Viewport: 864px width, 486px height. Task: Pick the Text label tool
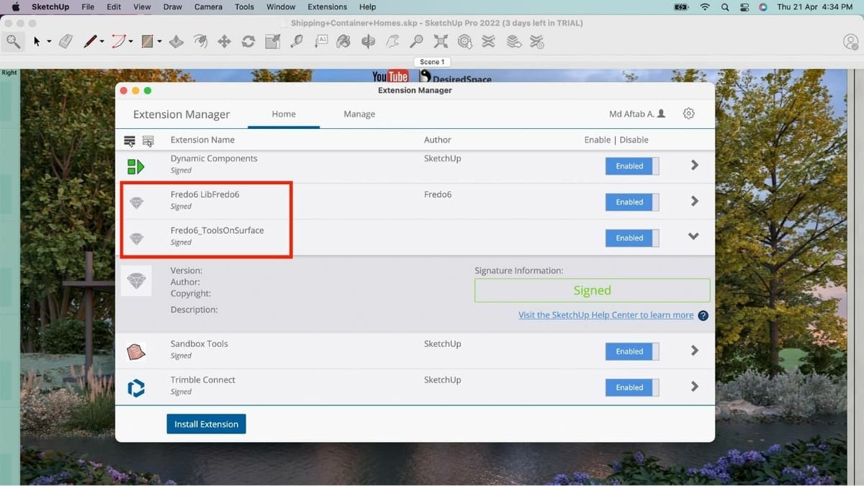321,42
